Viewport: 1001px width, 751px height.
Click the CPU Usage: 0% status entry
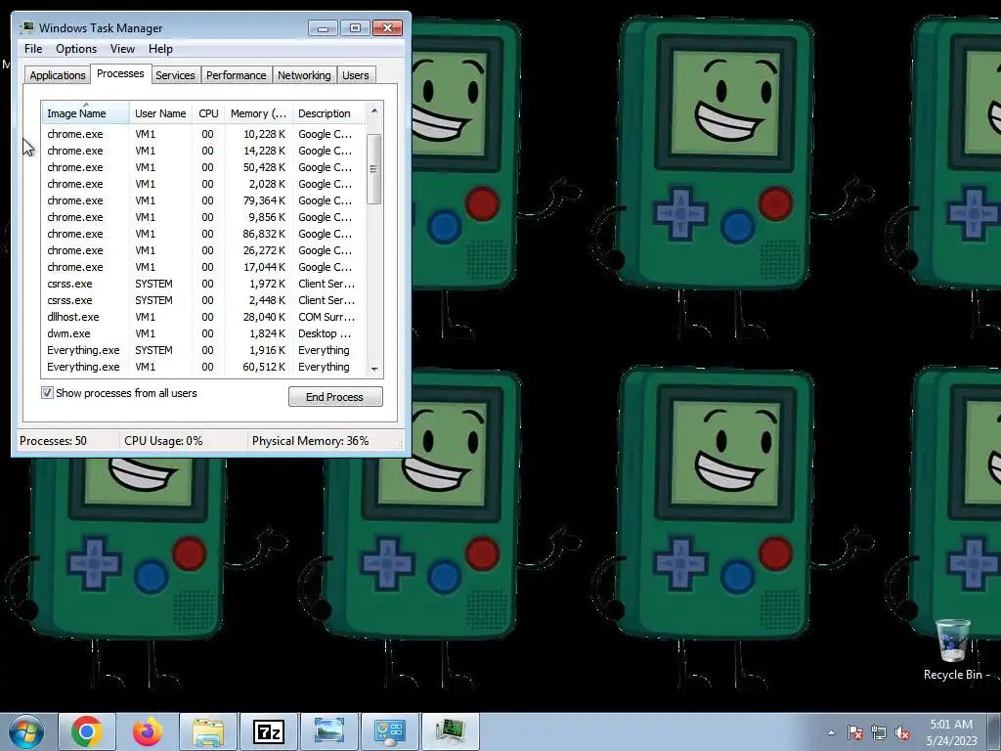pos(163,441)
